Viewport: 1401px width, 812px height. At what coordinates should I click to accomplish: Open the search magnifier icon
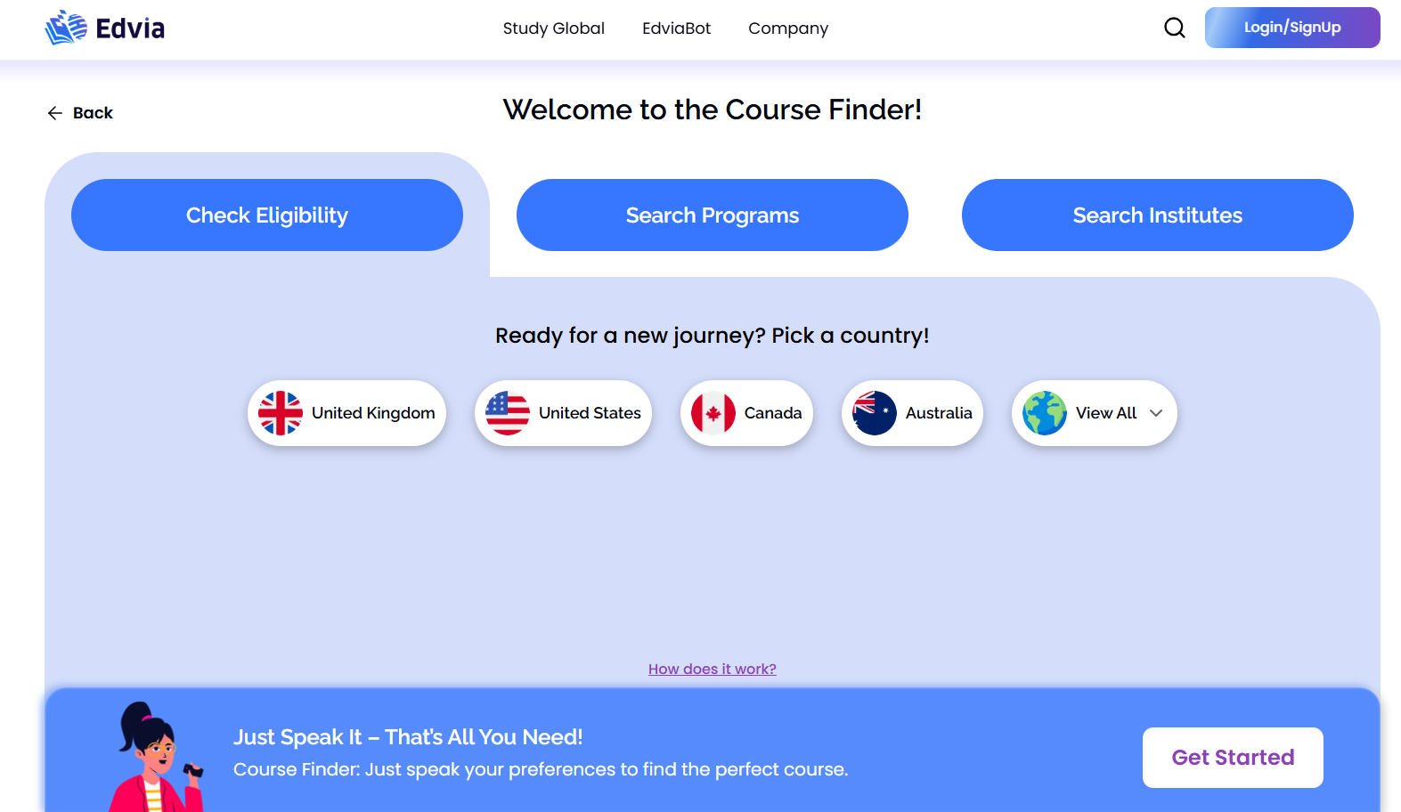pyautogui.click(x=1174, y=28)
